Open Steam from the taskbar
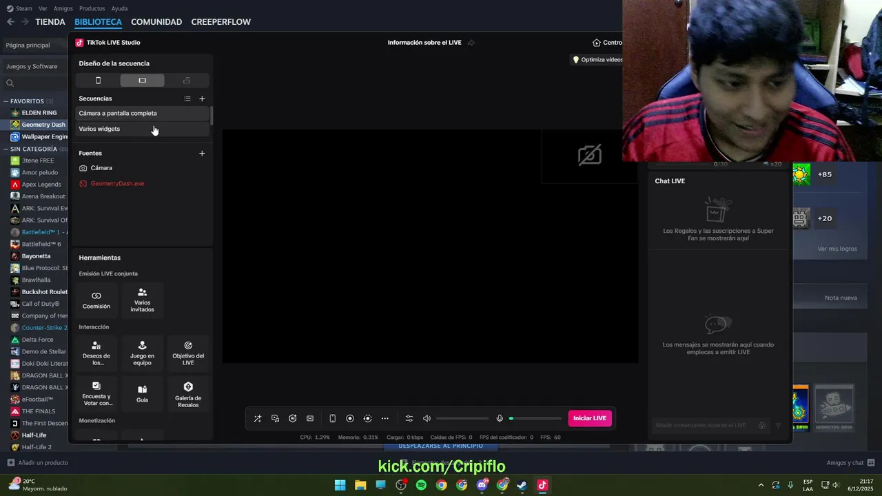The image size is (882, 496). (522, 485)
